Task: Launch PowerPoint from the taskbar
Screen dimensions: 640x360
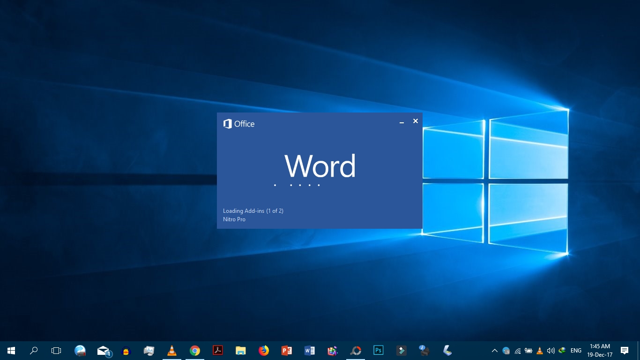Action: coord(287,350)
